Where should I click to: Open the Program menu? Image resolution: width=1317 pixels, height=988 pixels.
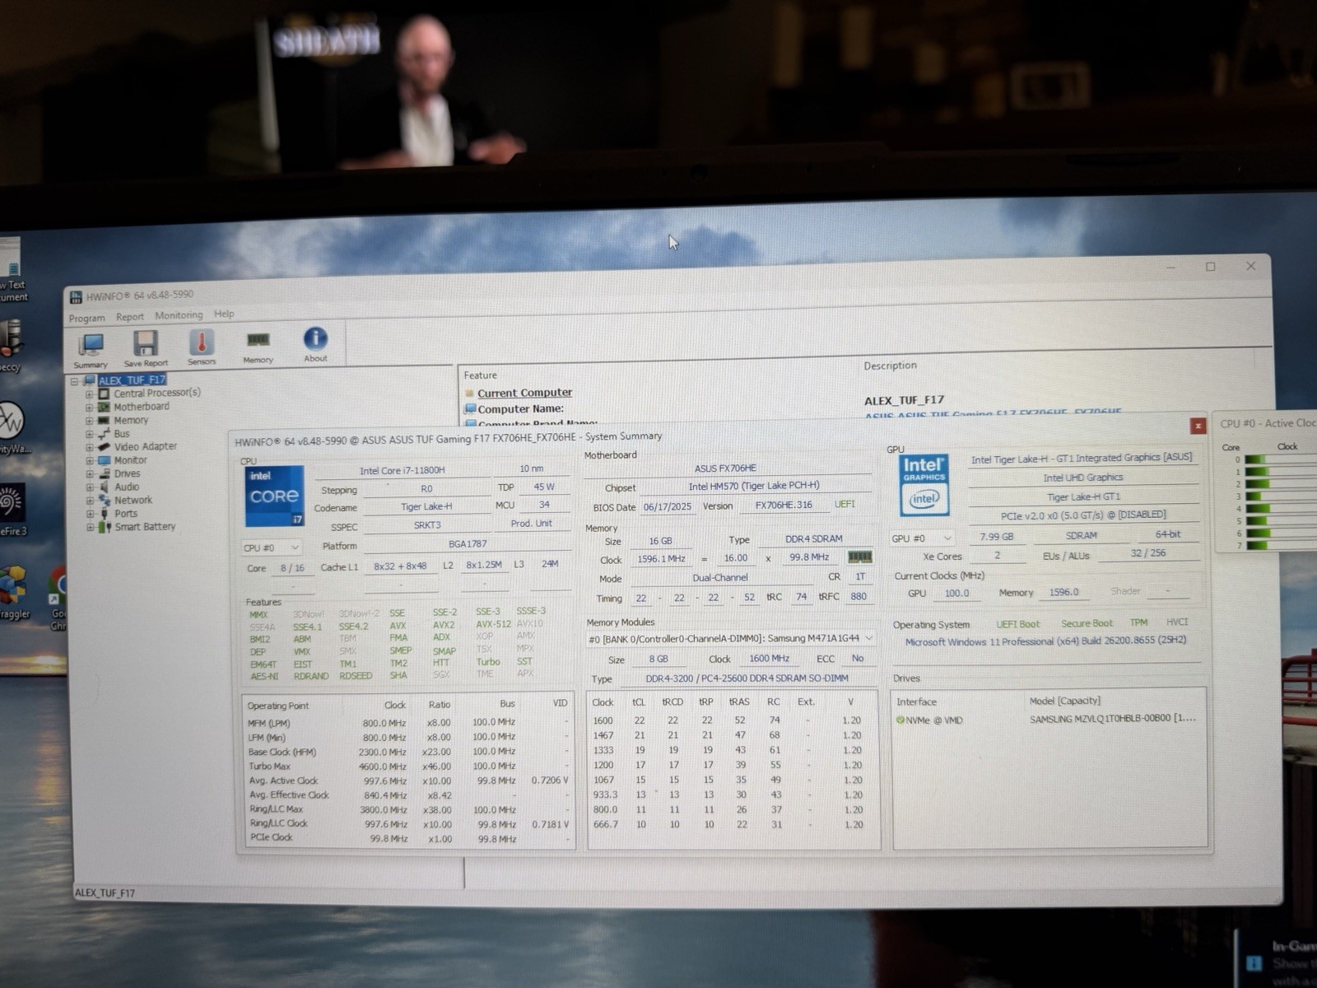(86, 318)
